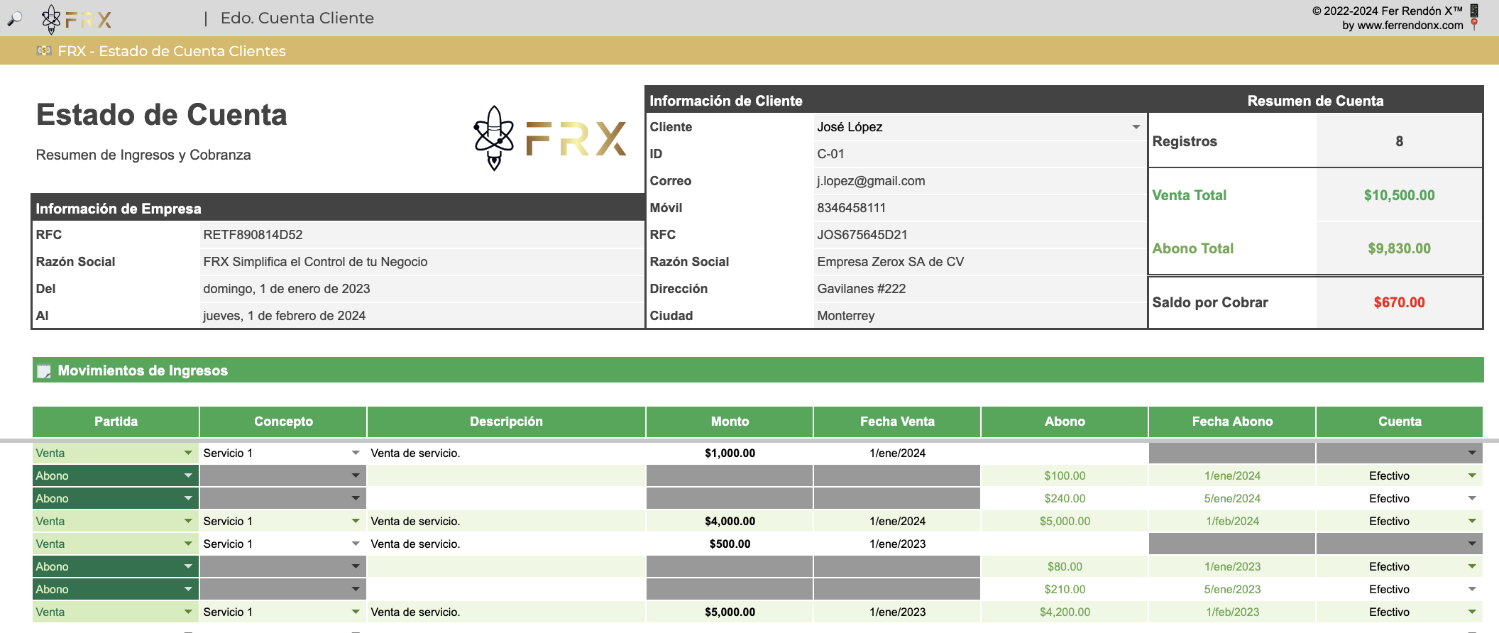
Task: Click the Registros count 8
Action: coord(1399,141)
